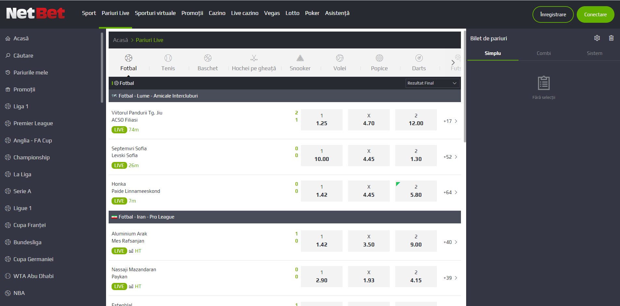This screenshot has width=620, height=306.
Task: Expand +52 markets for Septemvri Sofia match
Action: coord(450,157)
